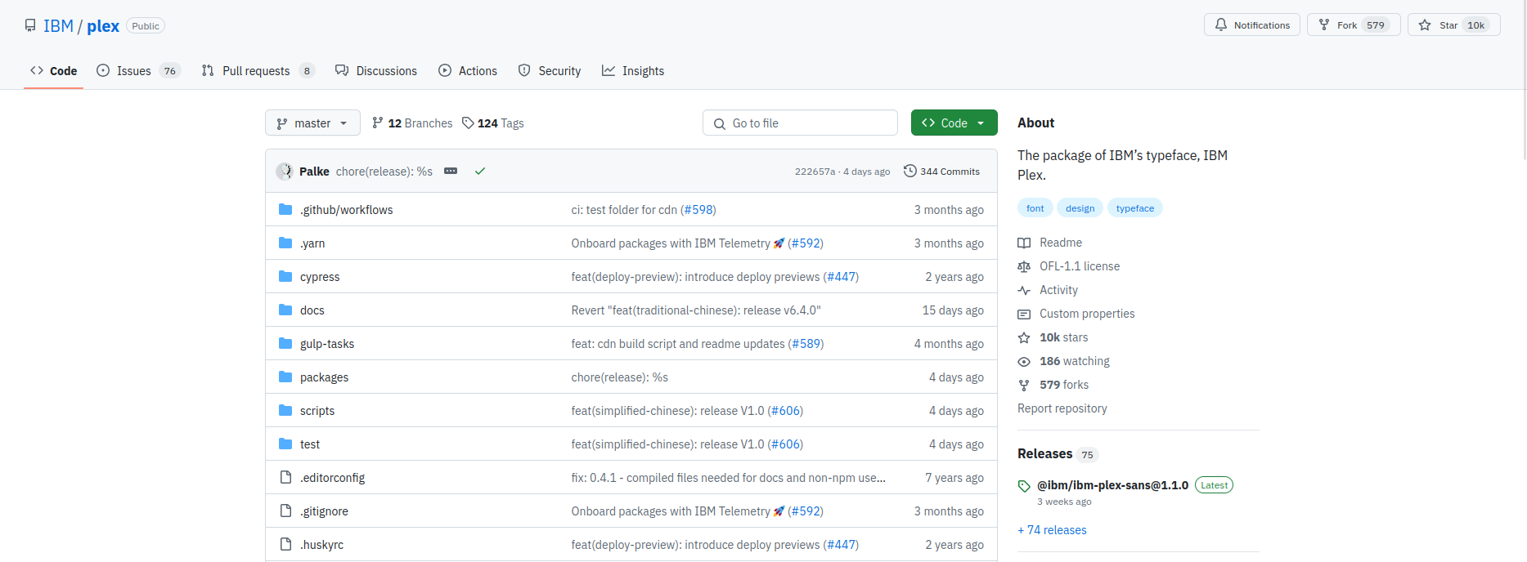Open the .gitignore file

pyautogui.click(x=324, y=511)
